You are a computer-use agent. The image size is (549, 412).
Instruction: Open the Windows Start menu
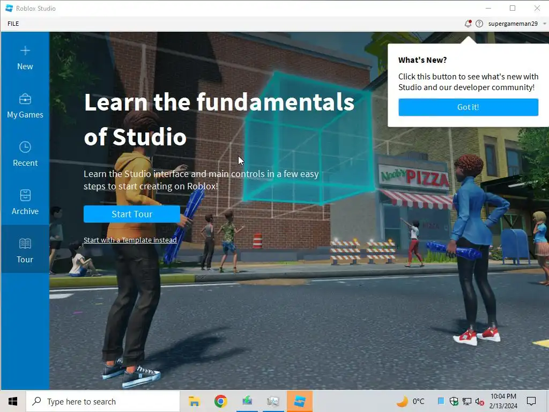pyautogui.click(x=13, y=401)
